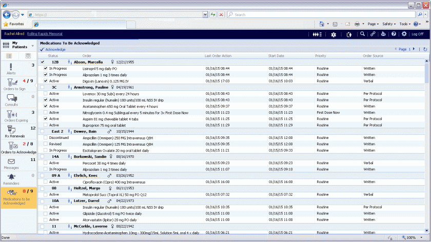Click the asterisk icon in header bar
431x242 pixels.
[x=334, y=34]
